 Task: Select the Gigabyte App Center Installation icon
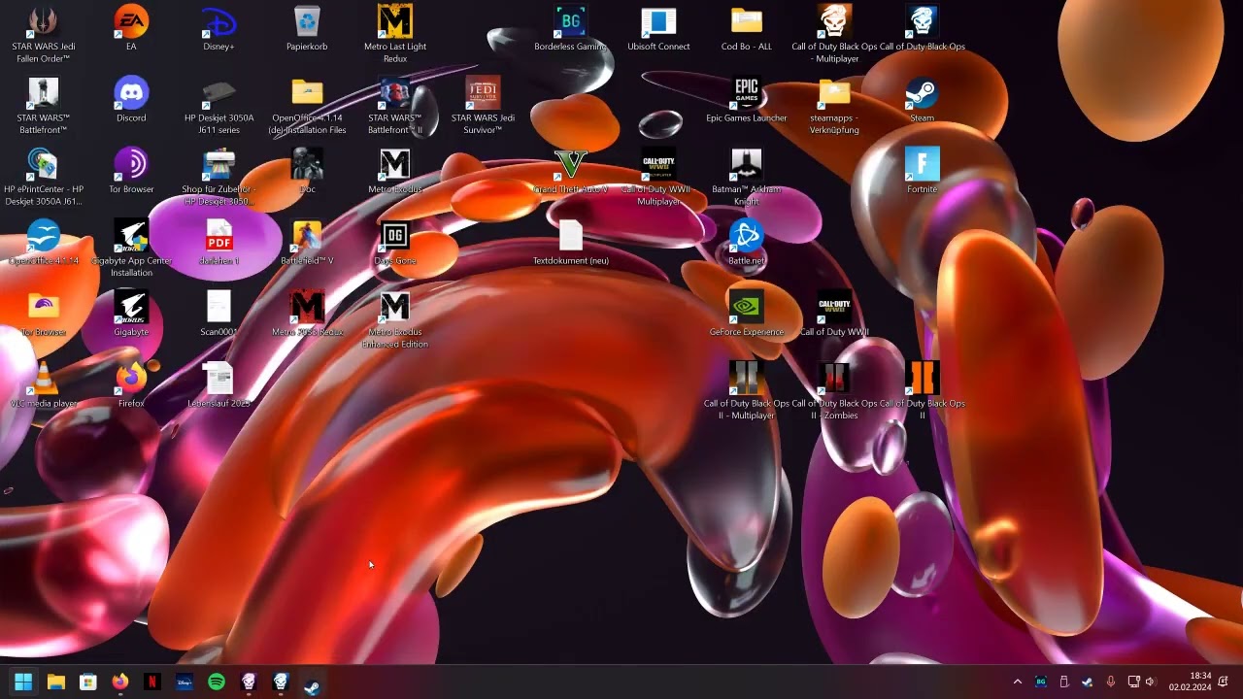click(x=131, y=249)
